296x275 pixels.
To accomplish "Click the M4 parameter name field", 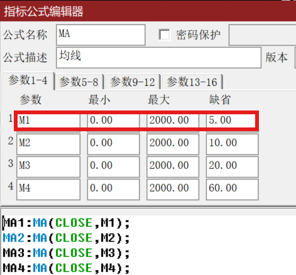I will click(x=48, y=190).
